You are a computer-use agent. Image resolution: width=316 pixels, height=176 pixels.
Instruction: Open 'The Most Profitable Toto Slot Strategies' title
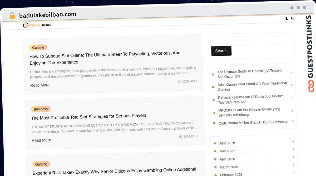(x=89, y=117)
